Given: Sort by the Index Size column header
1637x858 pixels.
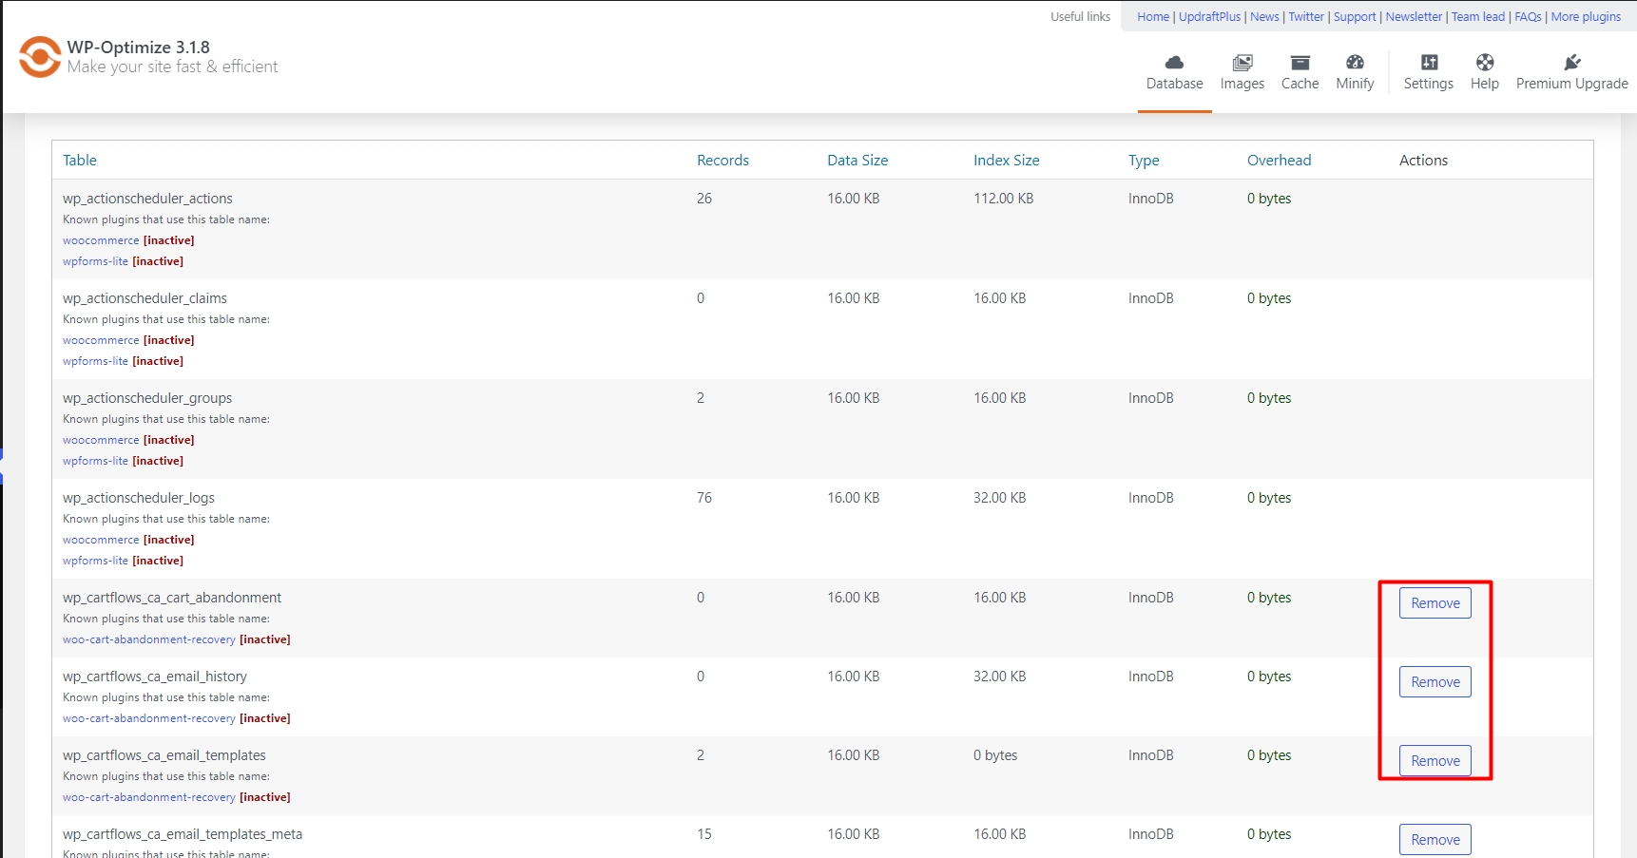Looking at the screenshot, I should [1006, 161].
